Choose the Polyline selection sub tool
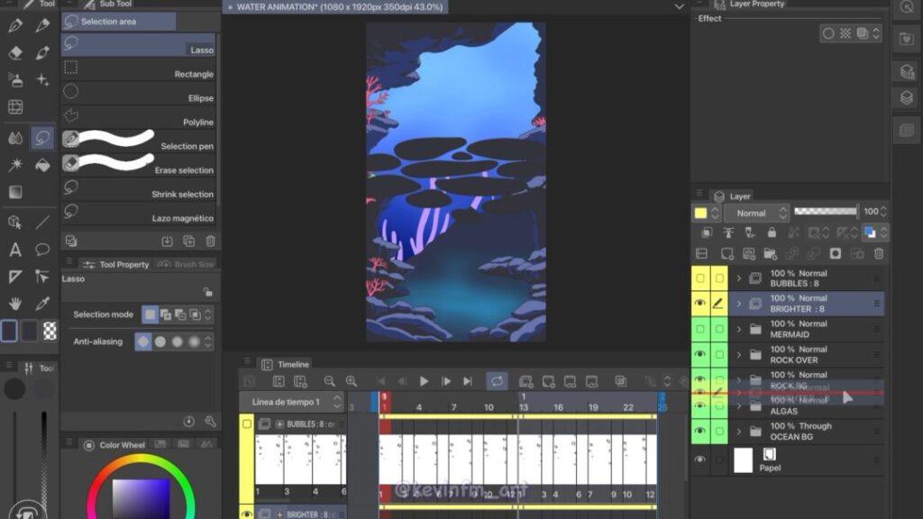The width and height of the screenshot is (923, 519). [x=139, y=117]
